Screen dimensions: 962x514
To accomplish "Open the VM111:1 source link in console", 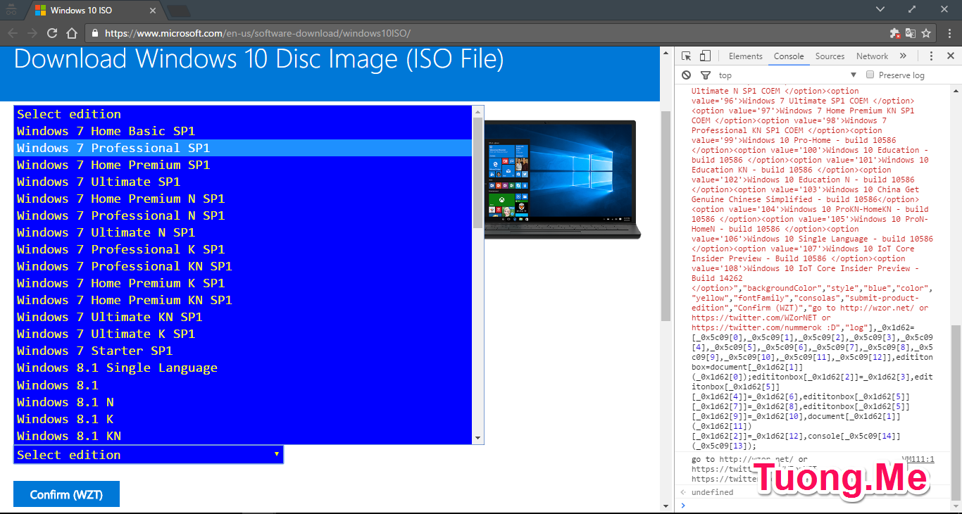I will click(918, 459).
